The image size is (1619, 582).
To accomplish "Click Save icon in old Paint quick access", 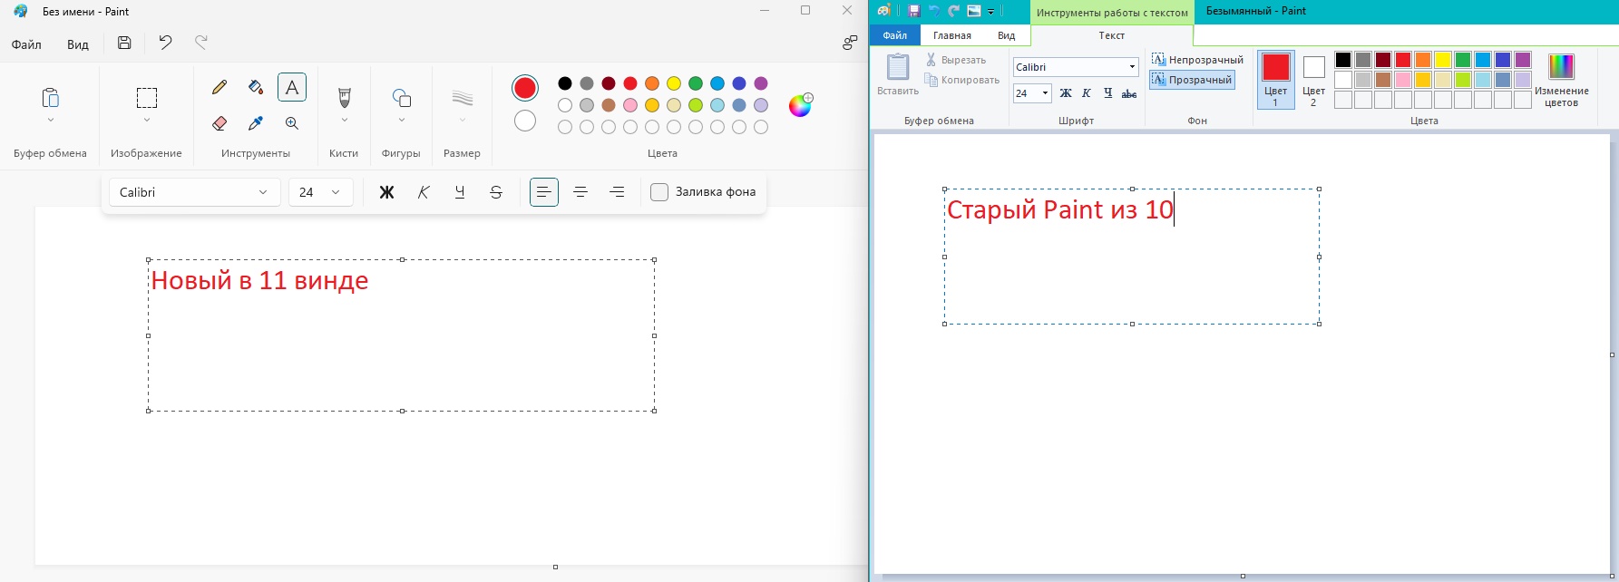I will pyautogui.click(x=914, y=11).
